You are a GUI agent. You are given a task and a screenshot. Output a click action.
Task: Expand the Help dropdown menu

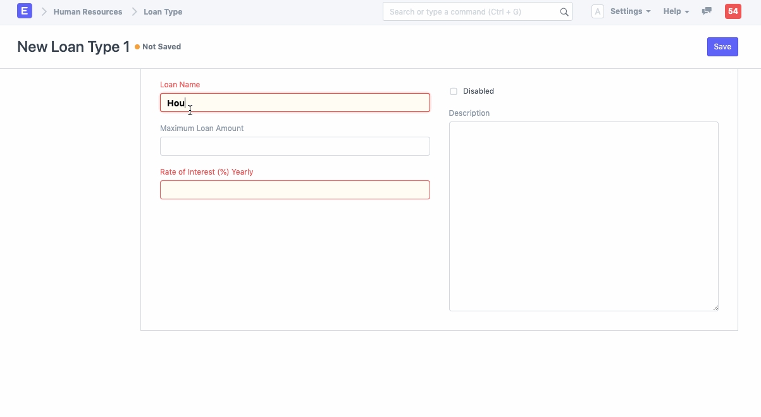[x=676, y=11]
